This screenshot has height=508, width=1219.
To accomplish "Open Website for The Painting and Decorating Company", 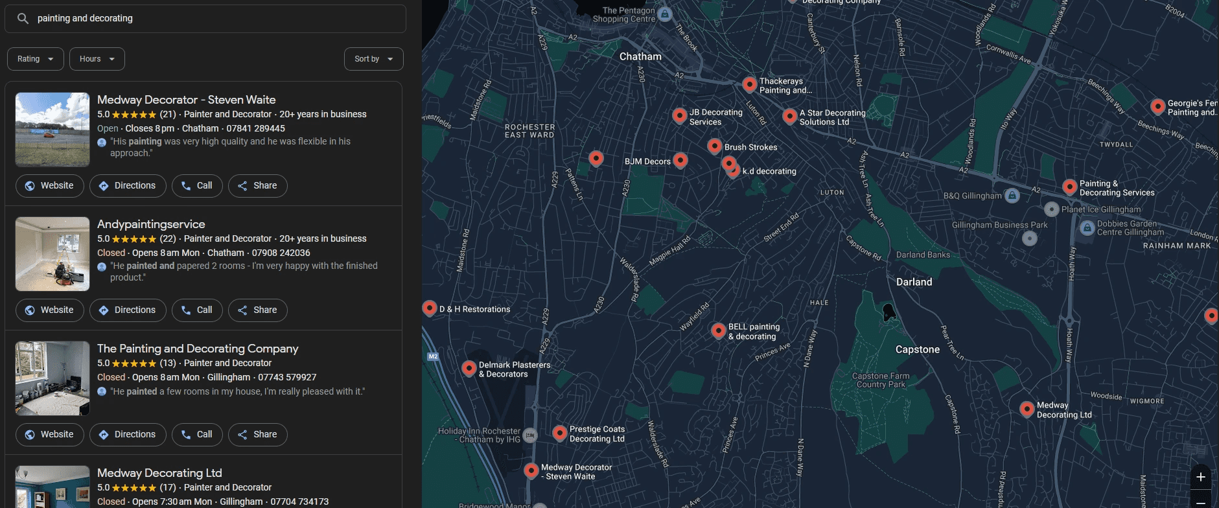I will pos(50,435).
